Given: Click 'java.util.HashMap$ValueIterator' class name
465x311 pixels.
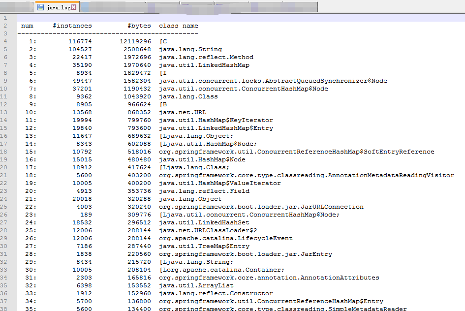Looking at the screenshot, I should (220, 183).
